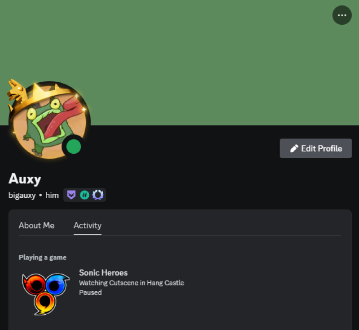The image size is (359, 330).
Task: Click the Sonic Heroes game icon
Action: tap(46, 294)
